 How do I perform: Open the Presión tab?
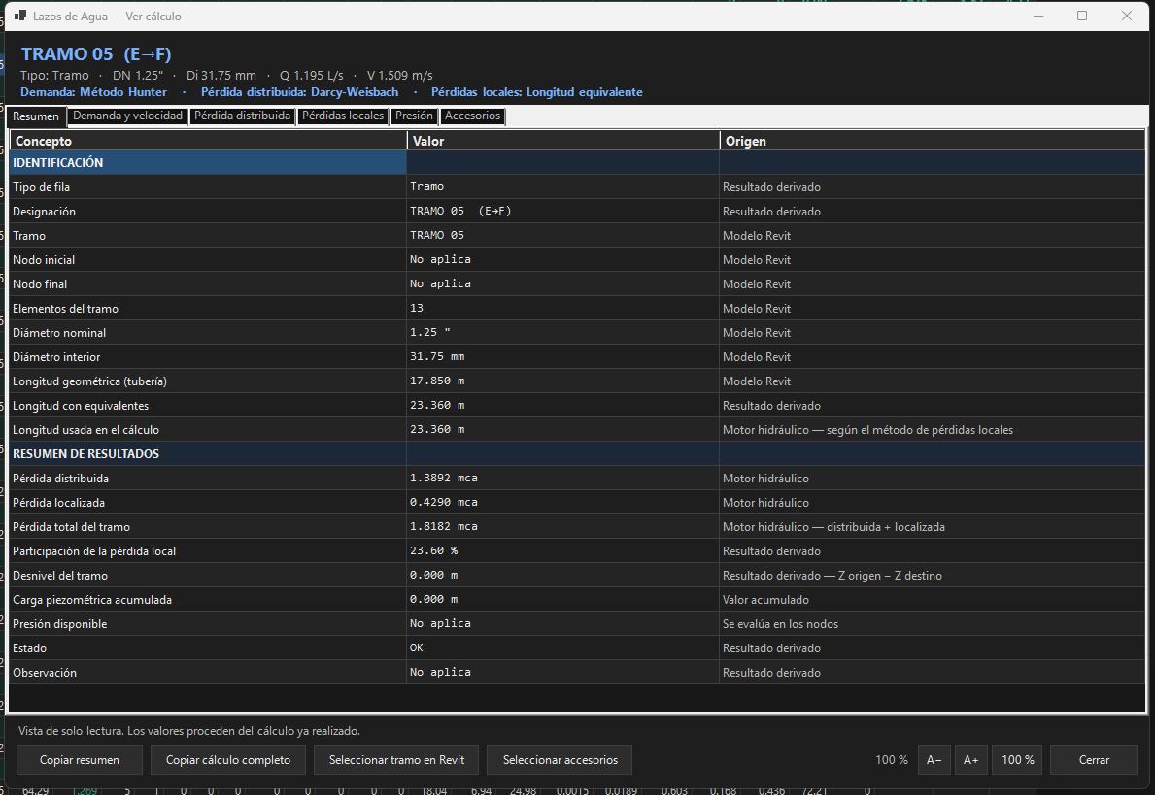(414, 116)
